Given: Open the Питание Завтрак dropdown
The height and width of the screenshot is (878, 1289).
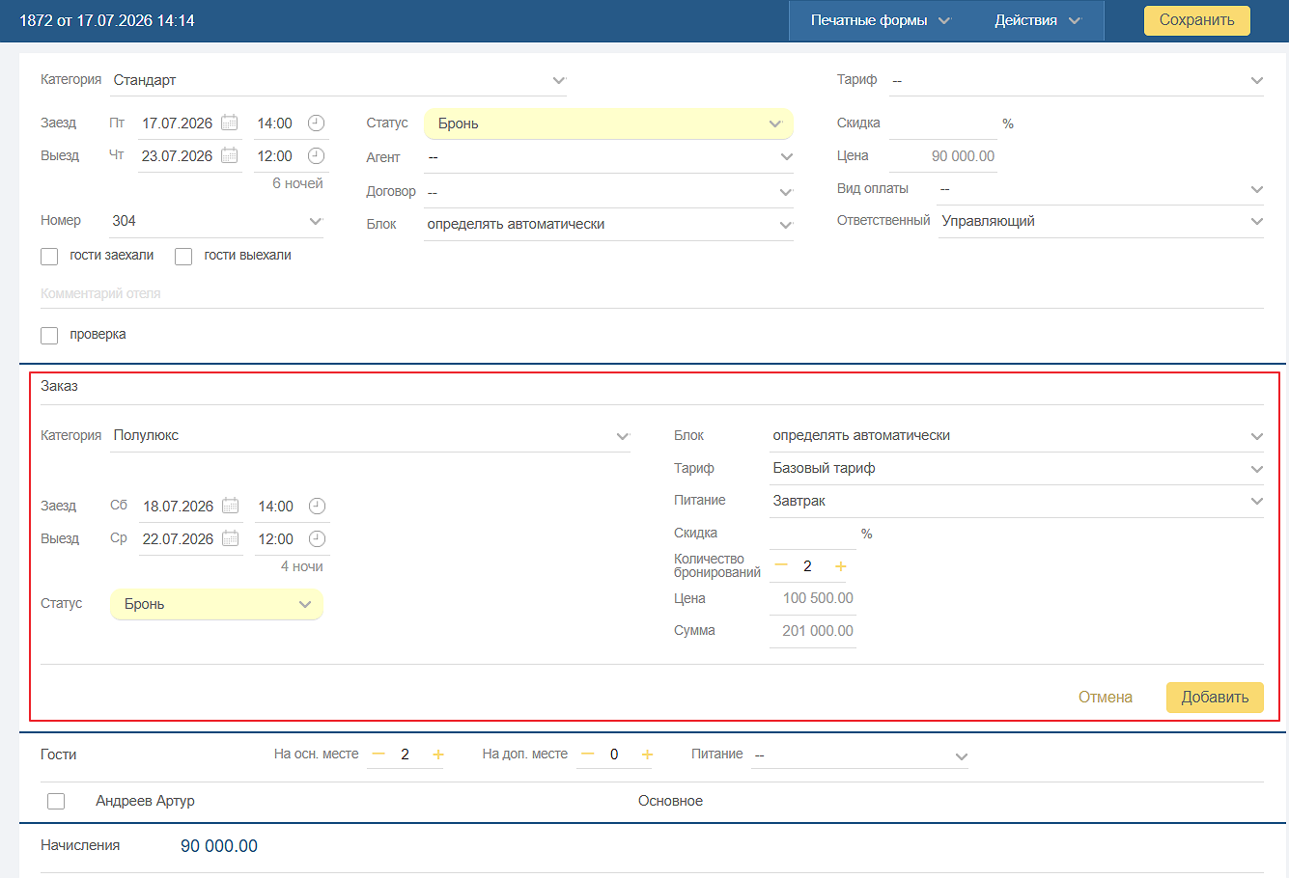Looking at the screenshot, I should tap(1017, 501).
